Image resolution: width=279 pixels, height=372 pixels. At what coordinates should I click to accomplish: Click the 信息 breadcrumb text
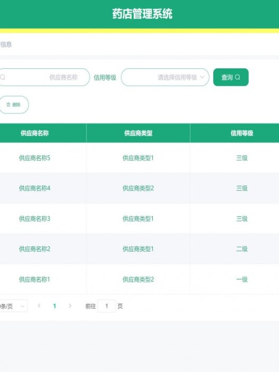click(x=6, y=45)
